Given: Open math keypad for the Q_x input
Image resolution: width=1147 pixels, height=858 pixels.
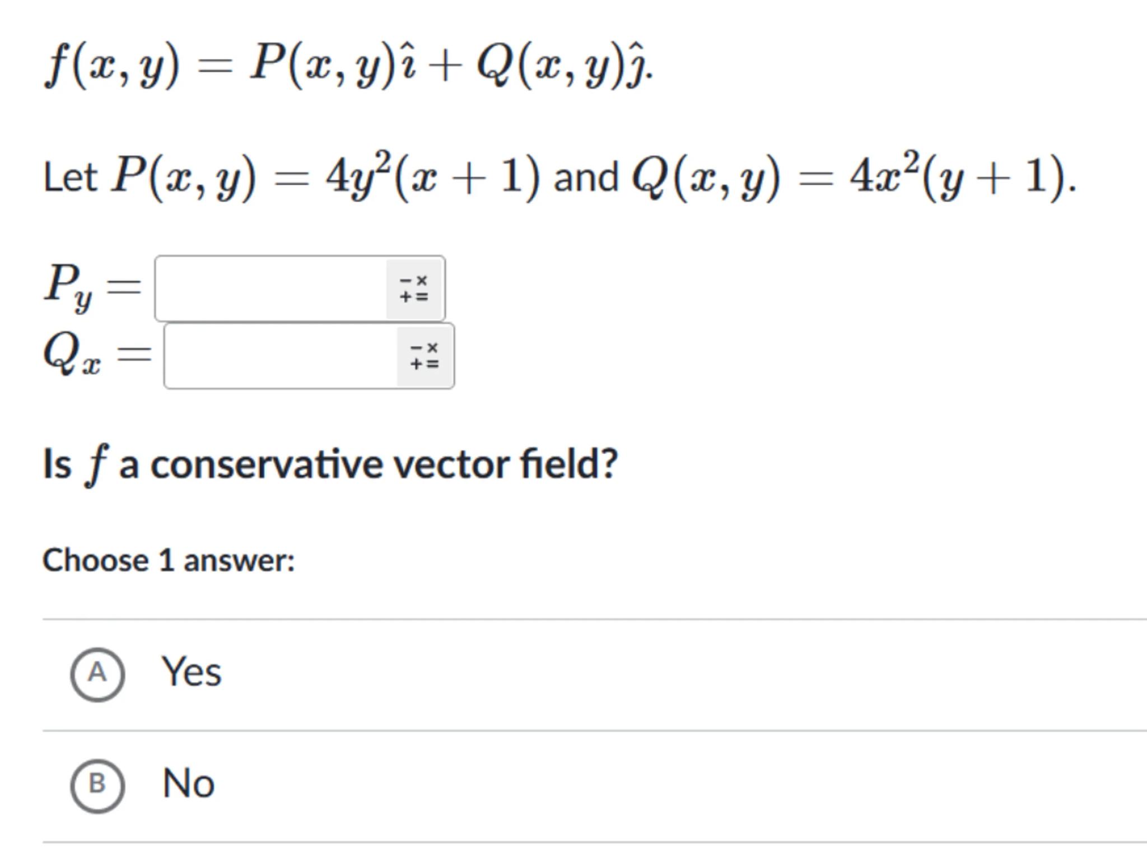Looking at the screenshot, I should click(425, 357).
